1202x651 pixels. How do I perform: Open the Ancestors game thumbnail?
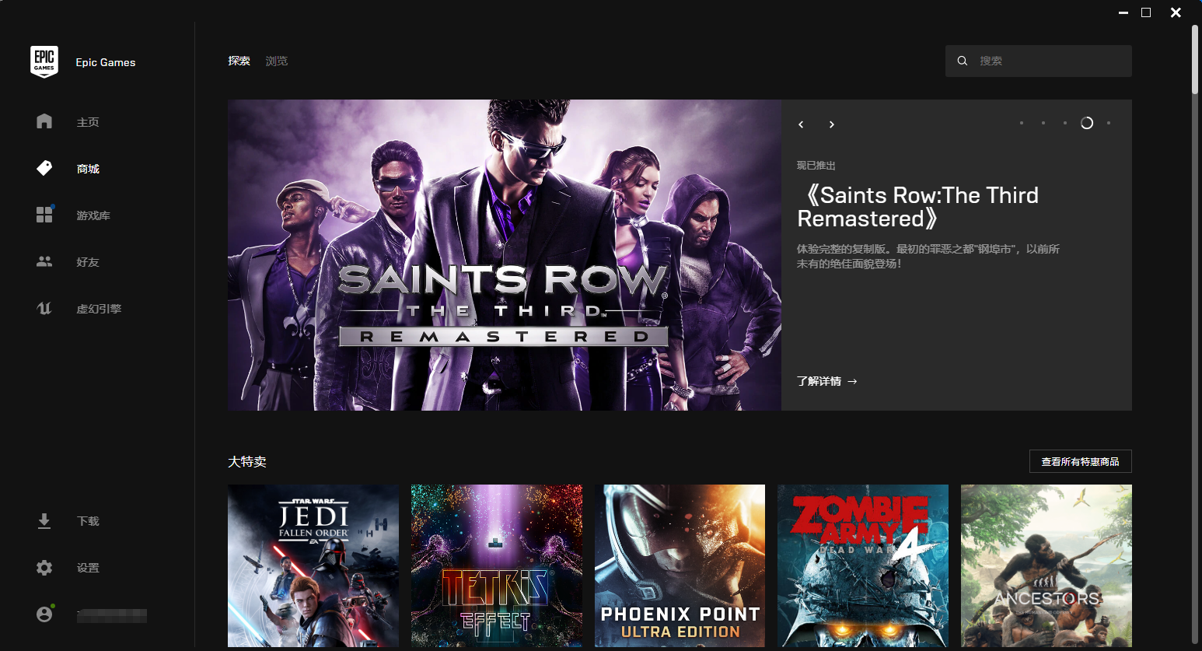tap(1047, 566)
